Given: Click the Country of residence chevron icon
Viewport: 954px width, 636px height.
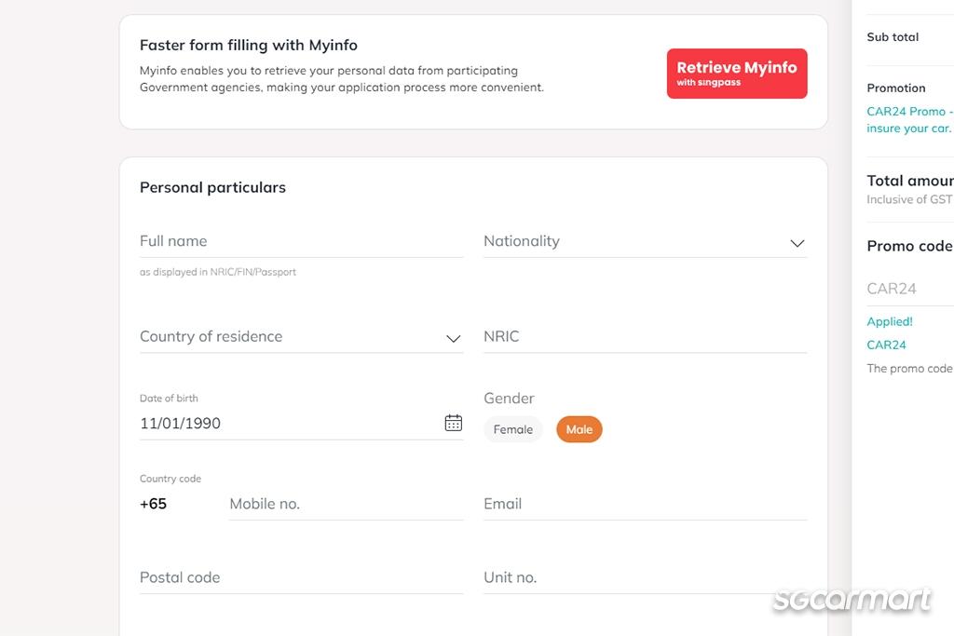Looking at the screenshot, I should click(x=454, y=339).
